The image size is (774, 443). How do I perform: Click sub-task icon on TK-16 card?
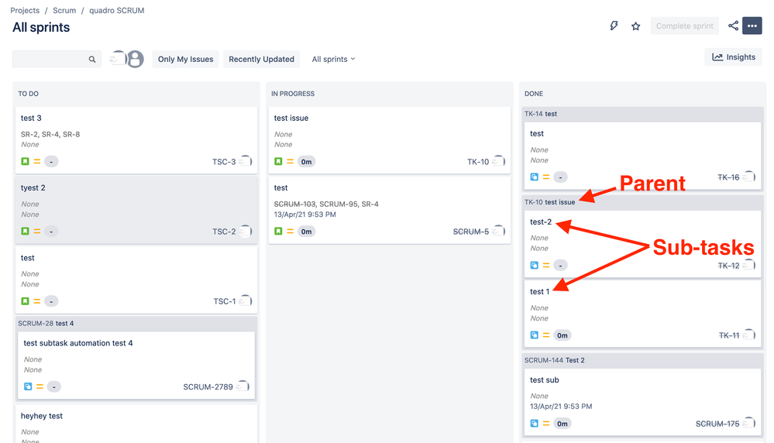[534, 177]
